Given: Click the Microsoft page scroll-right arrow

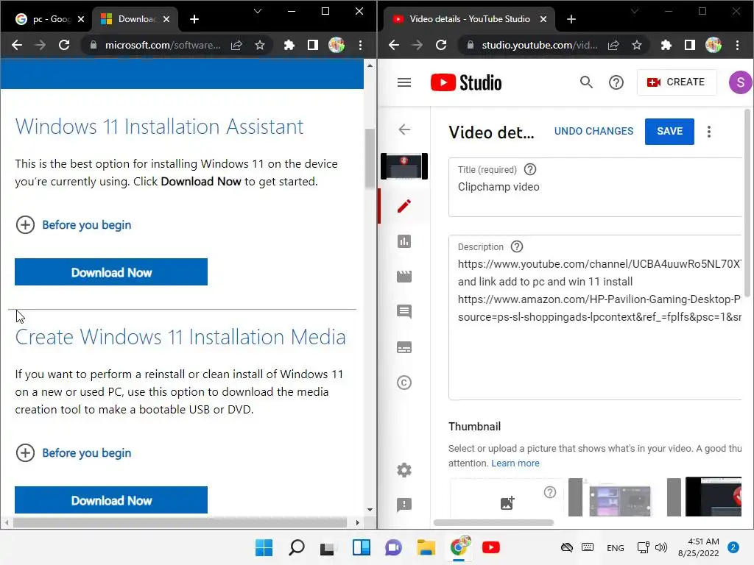Looking at the screenshot, I should click(x=357, y=522).
